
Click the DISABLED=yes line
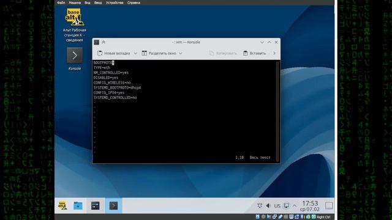106,78
